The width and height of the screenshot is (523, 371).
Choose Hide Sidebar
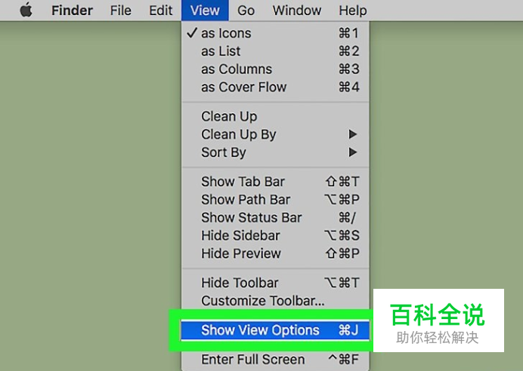click(275, 235)
